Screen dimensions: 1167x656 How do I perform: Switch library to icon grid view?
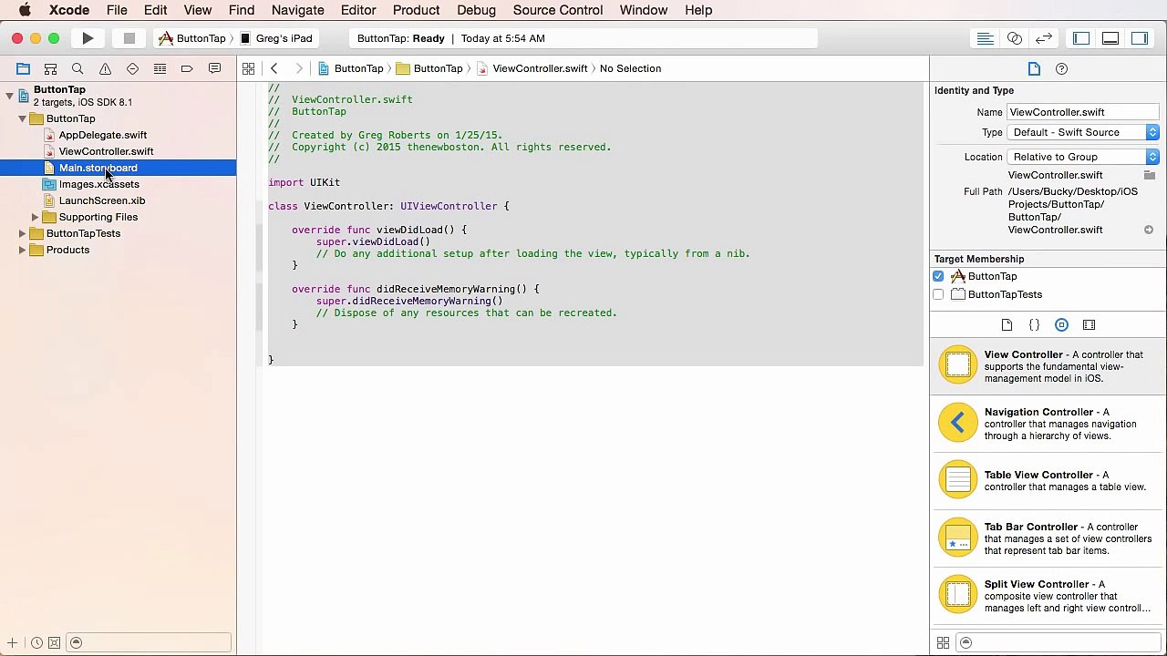pos(943,642)
